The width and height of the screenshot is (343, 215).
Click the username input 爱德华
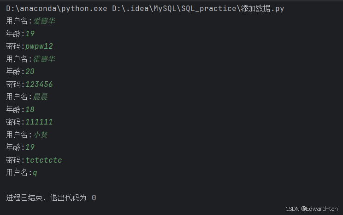tap(44, 21)
